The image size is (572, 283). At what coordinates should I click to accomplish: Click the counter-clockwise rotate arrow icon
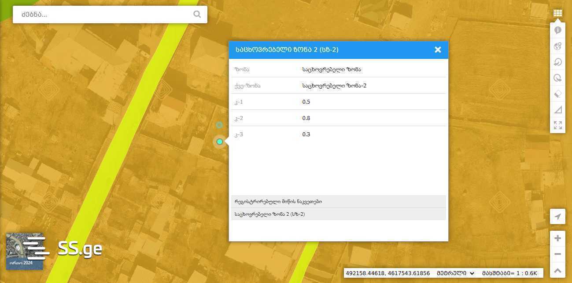point(557,62)
